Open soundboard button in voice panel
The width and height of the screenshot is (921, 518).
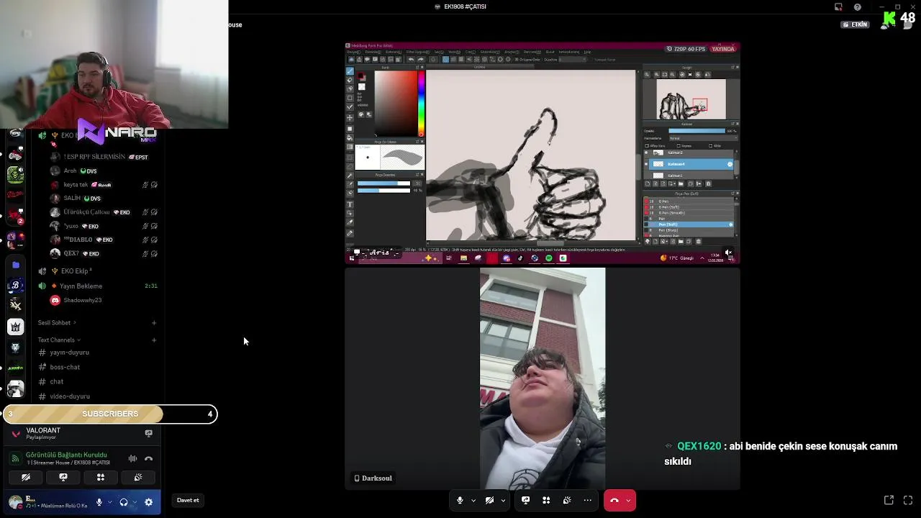(138, 477)
